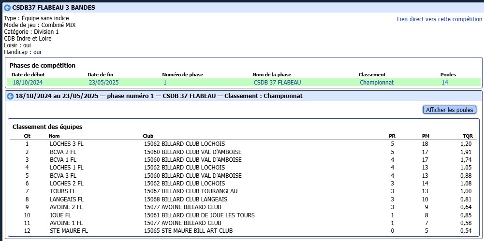Click the 'Afficher les poules' button
Viewport: 484px width, 241px height.
point(450,110)
